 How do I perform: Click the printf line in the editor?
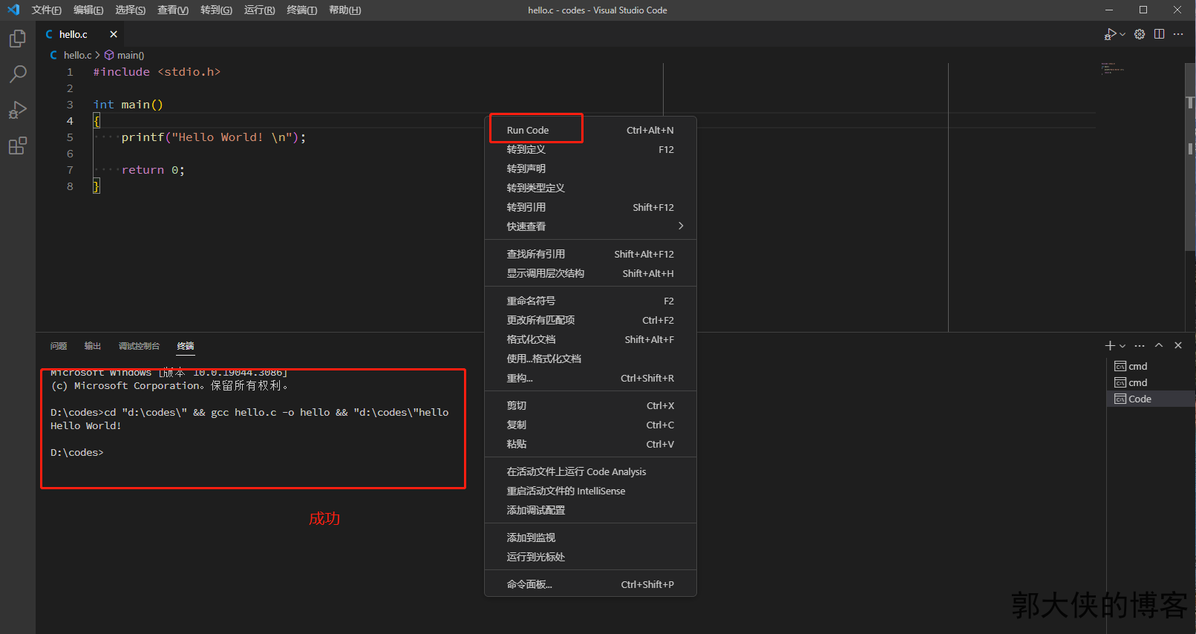point(214,137)
